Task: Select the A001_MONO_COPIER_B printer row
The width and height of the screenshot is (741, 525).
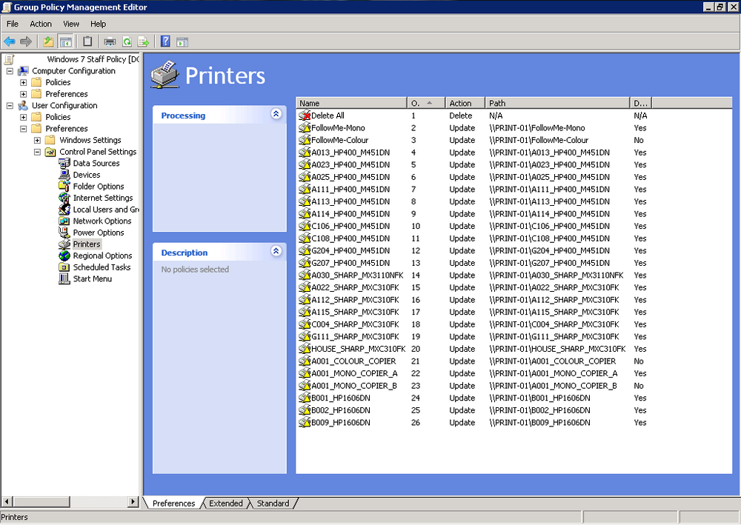Action: coord(473,386)
